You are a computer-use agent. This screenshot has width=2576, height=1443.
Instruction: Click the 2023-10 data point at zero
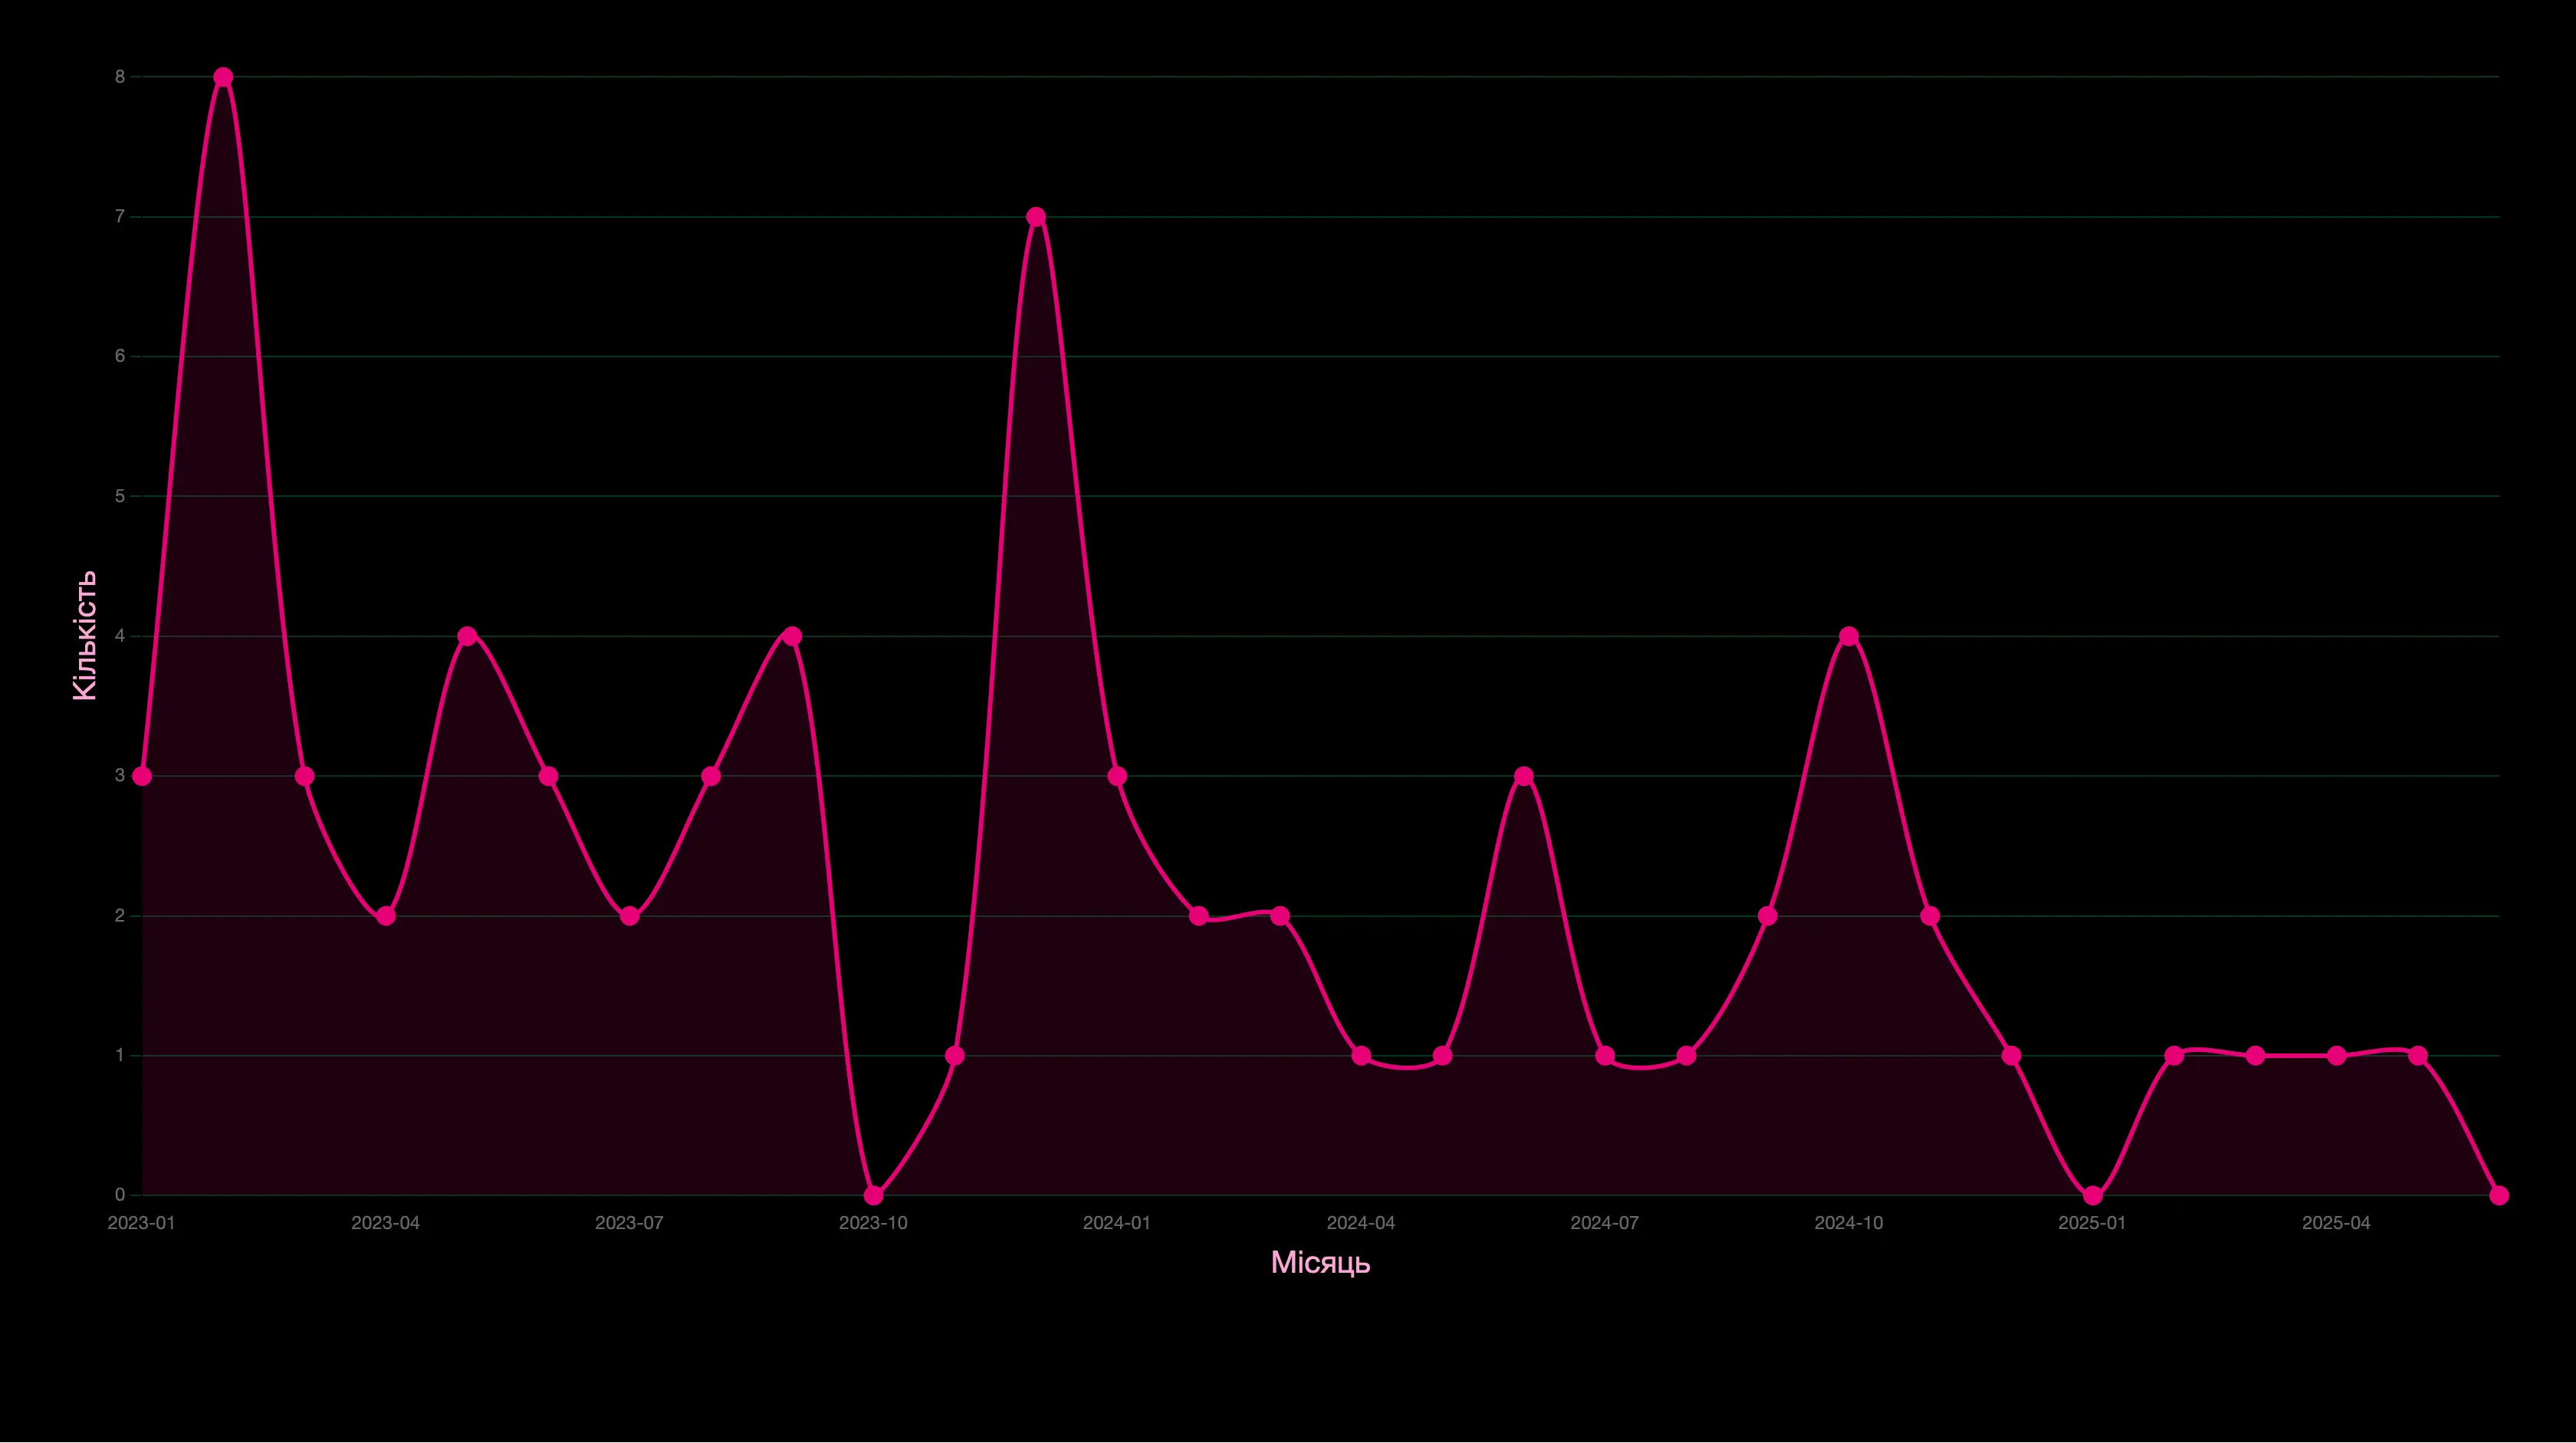tap(873, 1195)
